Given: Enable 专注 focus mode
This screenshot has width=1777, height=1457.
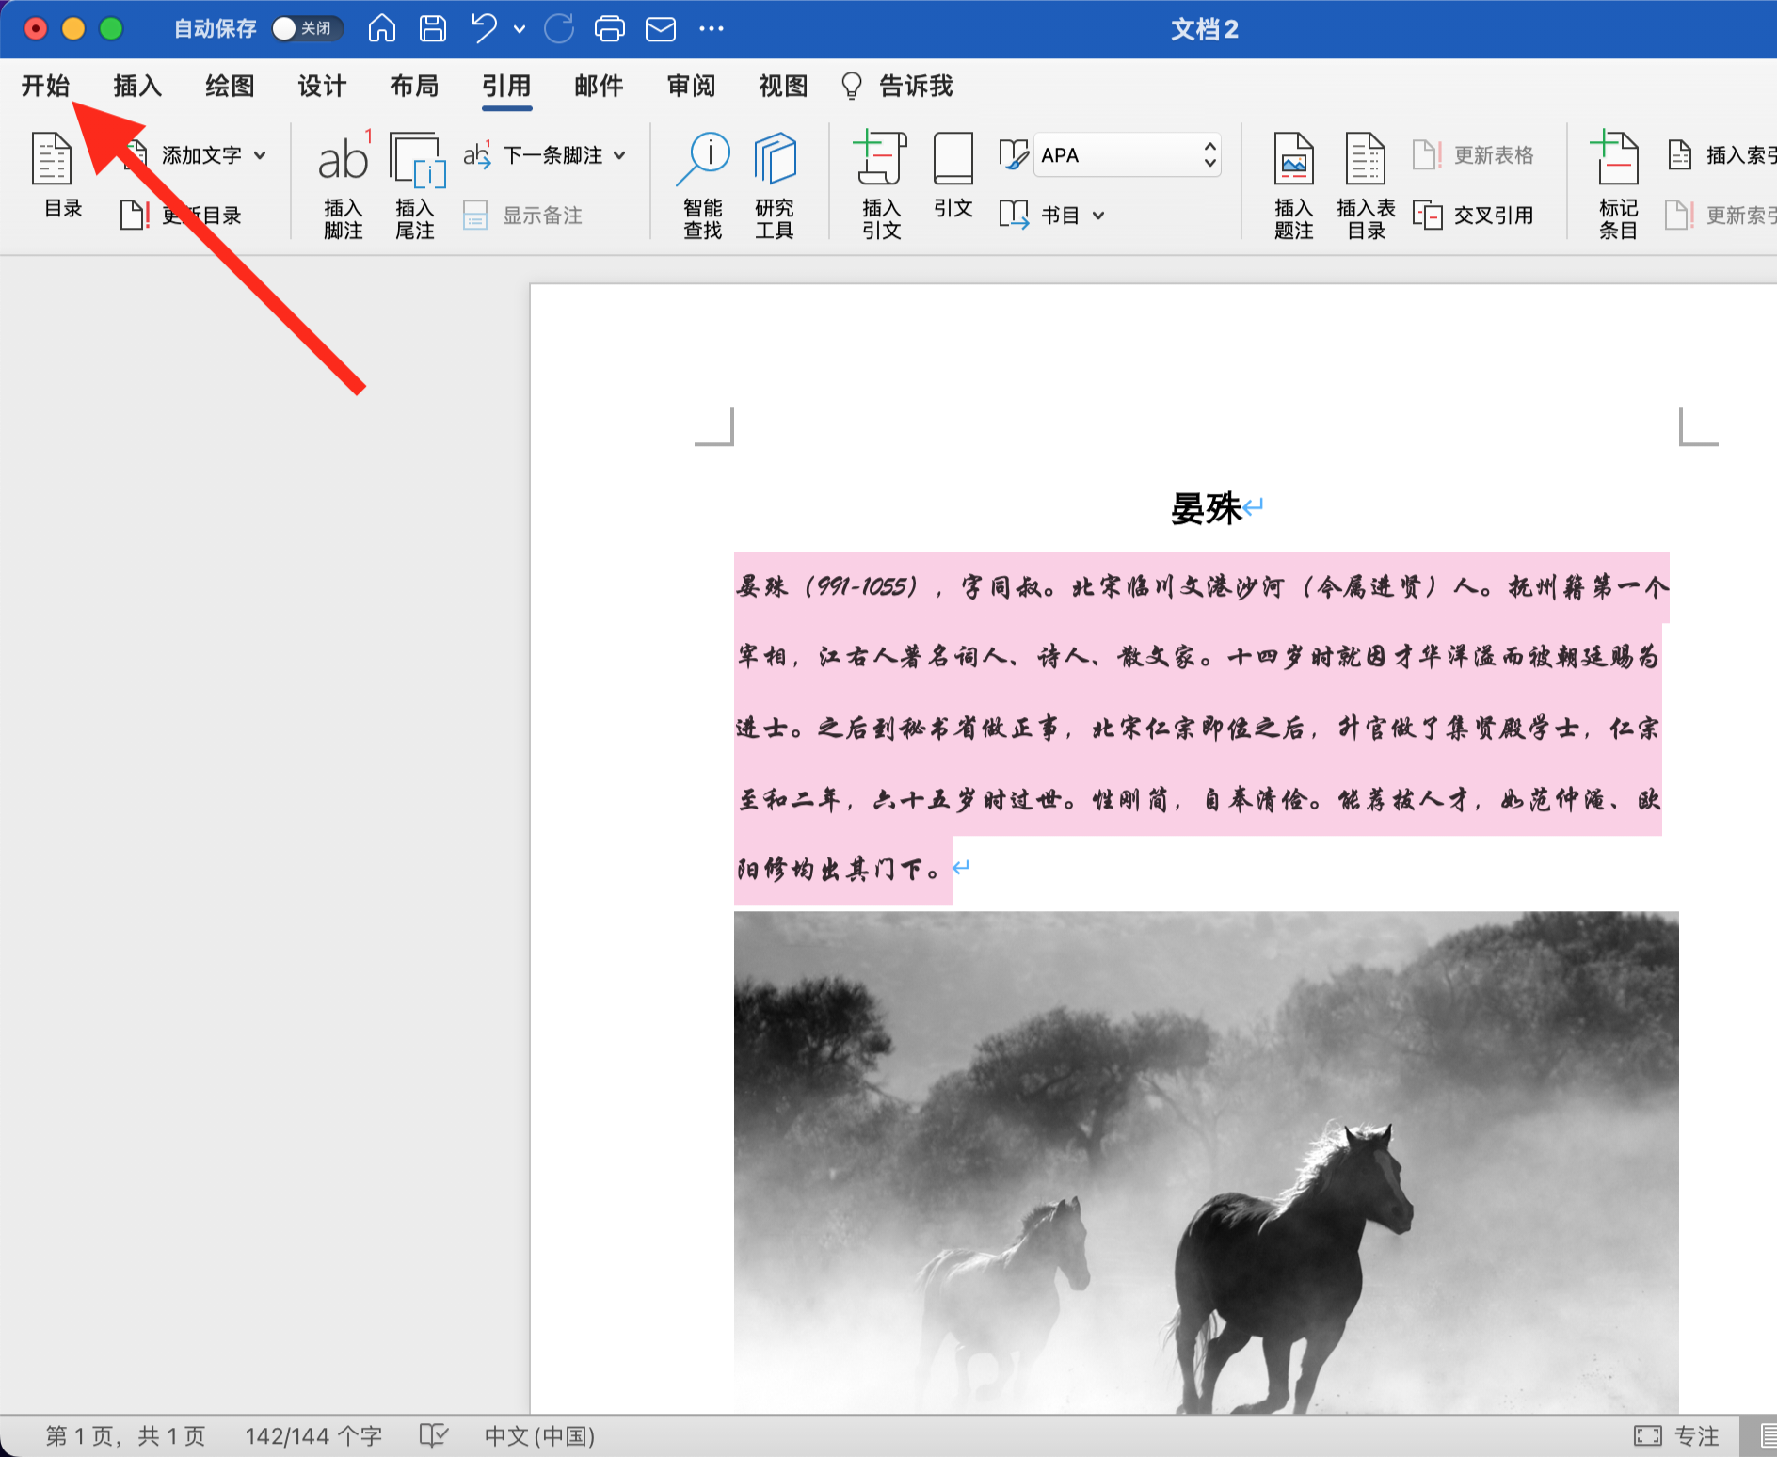Looking at the screenshot, I should click(1676, 1436).
